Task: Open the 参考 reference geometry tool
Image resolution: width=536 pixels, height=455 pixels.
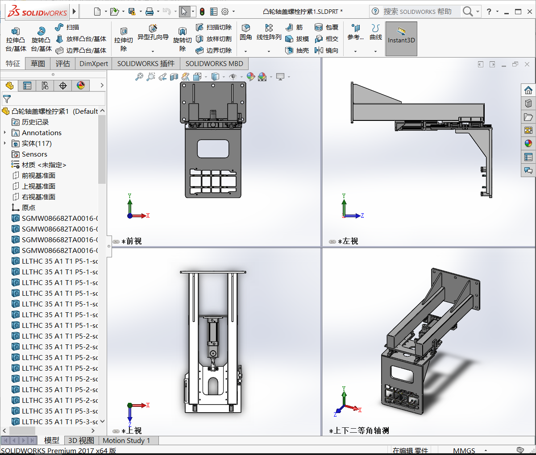Action: coord(355,33)
